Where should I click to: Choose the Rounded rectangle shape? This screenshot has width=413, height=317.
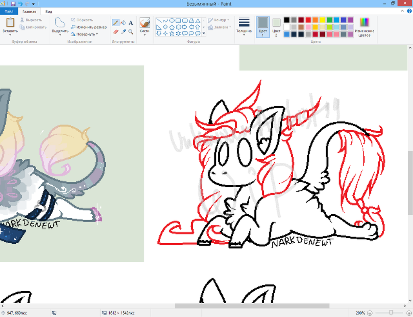coord(185,21)
